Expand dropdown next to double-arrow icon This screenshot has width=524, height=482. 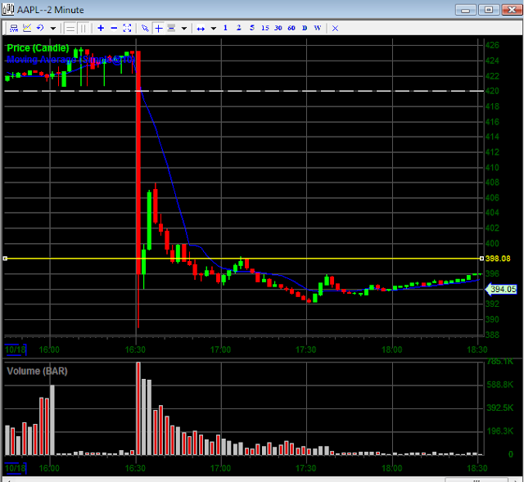[x=214, y=29]
